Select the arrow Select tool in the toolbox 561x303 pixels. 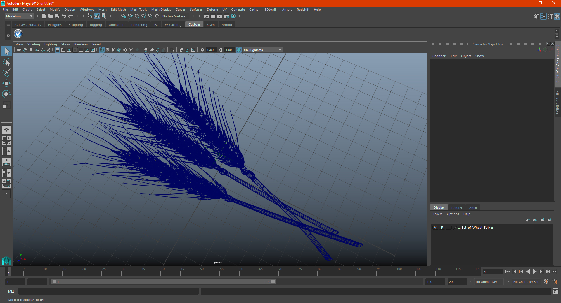coord(6,51)
